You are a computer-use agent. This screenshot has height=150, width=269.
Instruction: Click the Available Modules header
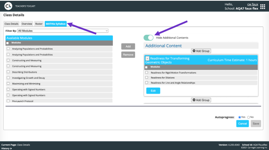point(59,38)
